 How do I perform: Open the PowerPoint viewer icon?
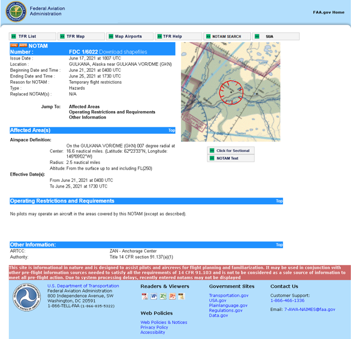point(172,296)
